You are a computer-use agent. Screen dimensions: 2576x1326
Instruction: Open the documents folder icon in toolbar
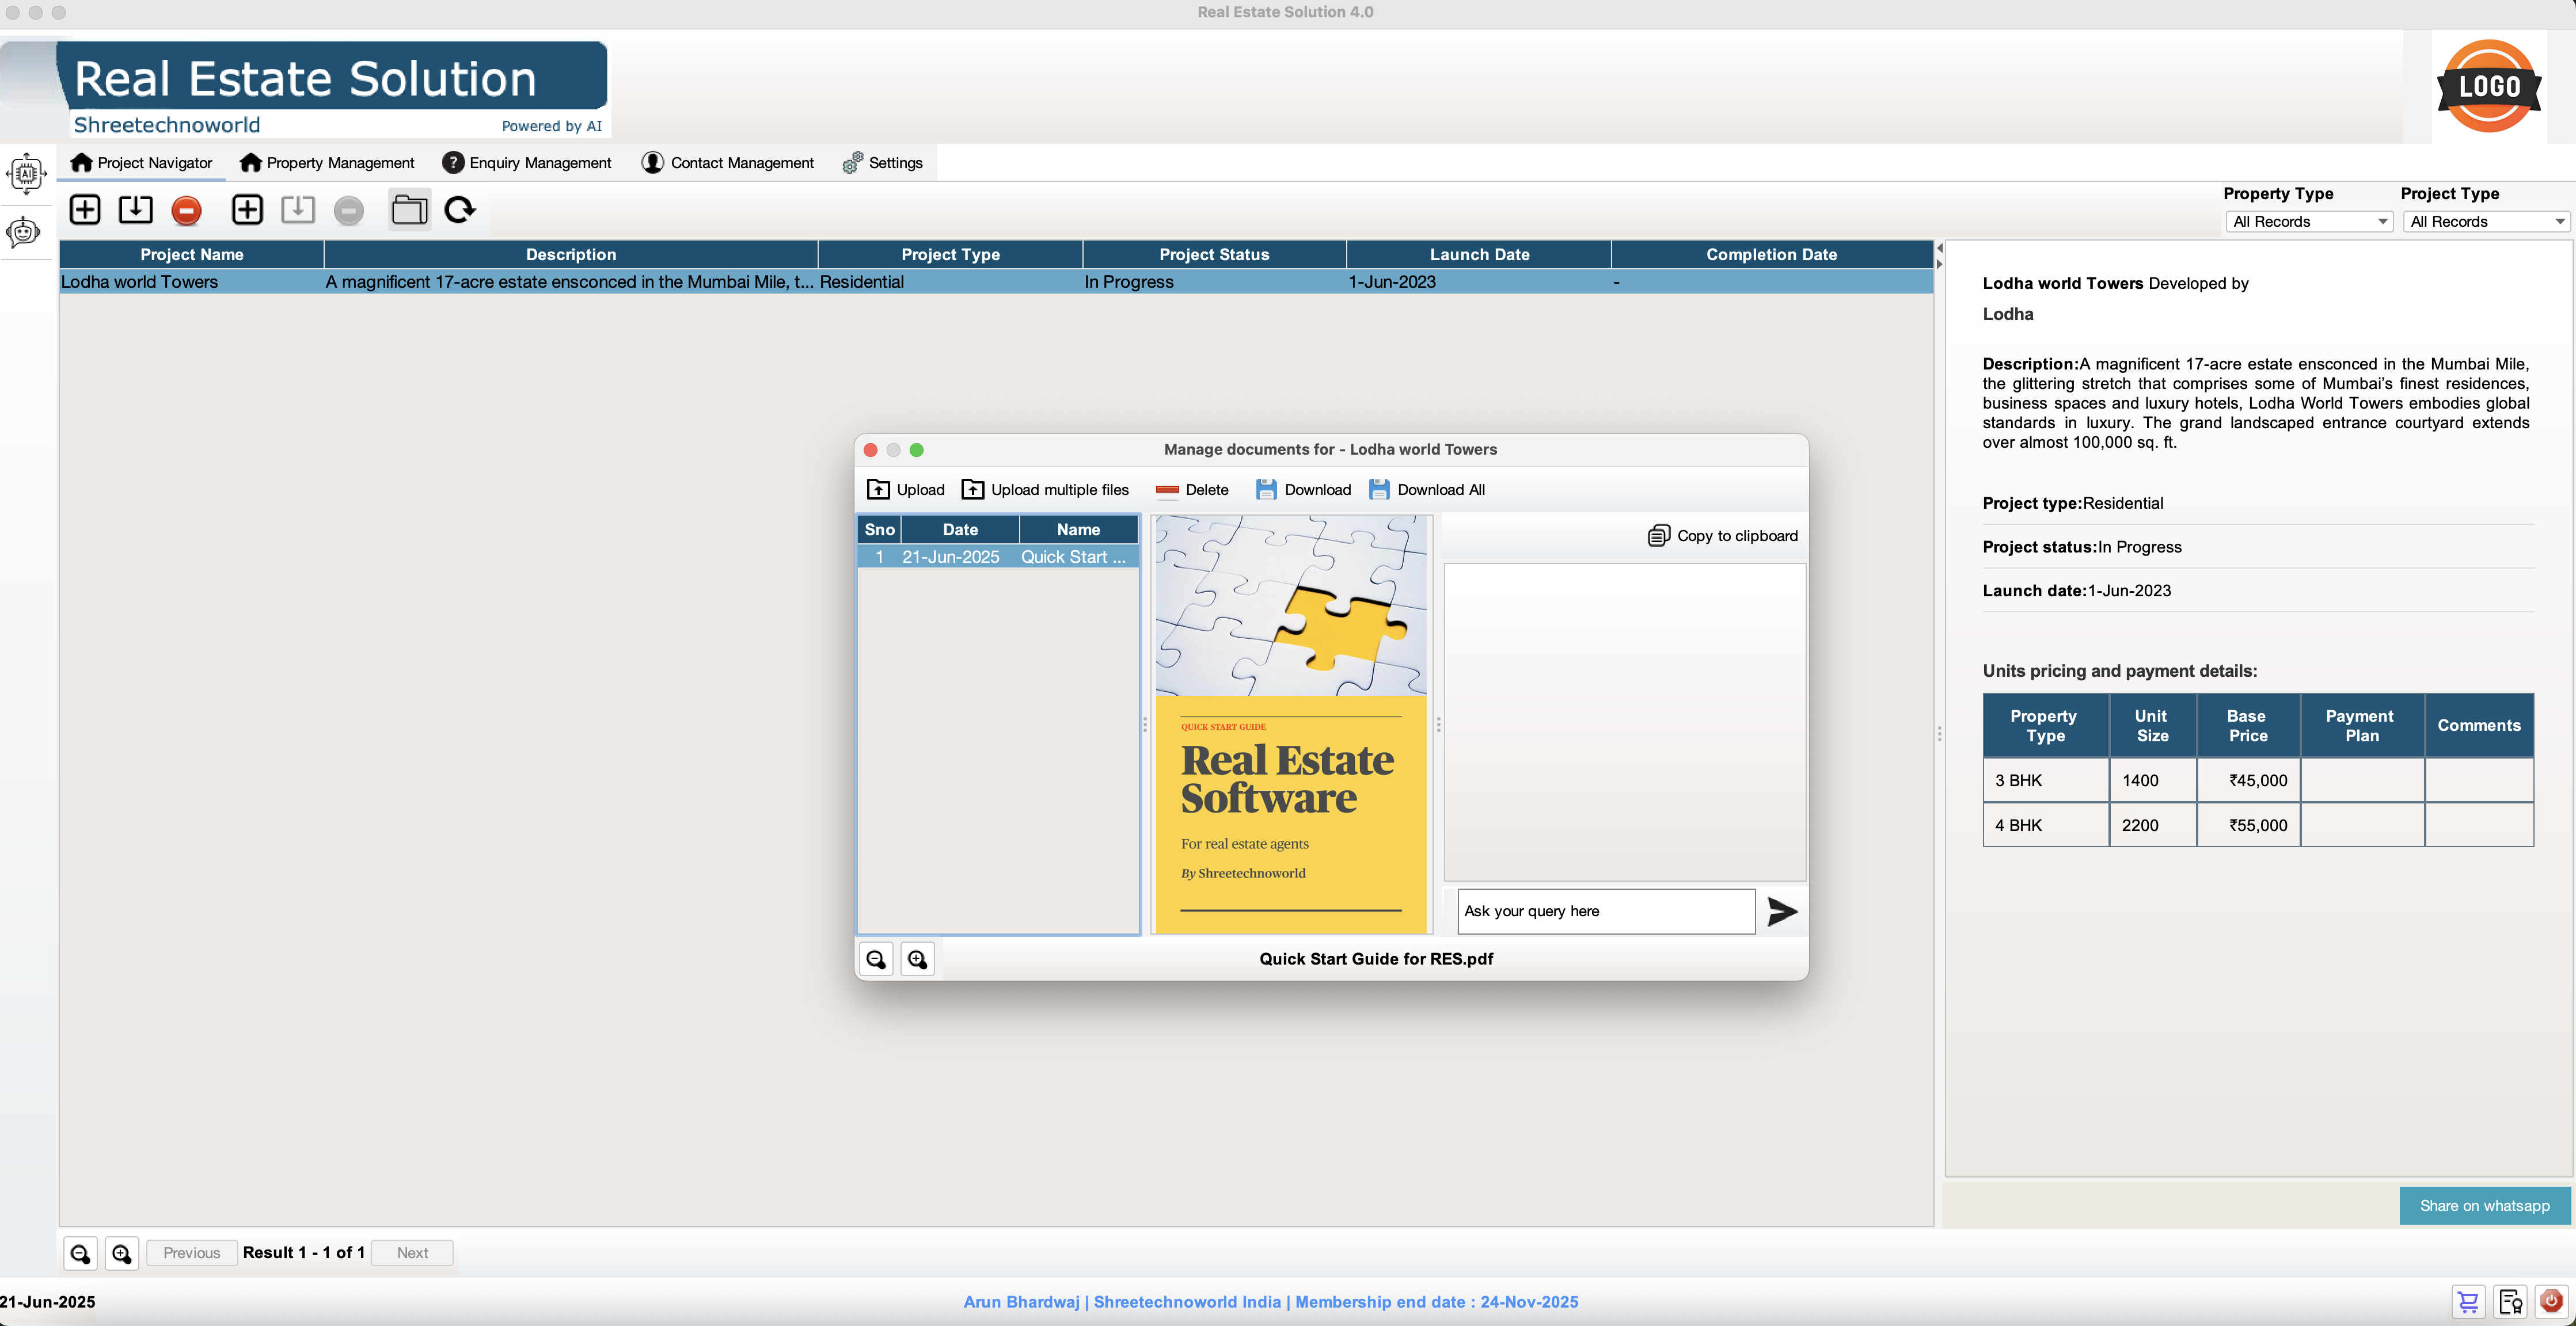[x=409, y=210]
